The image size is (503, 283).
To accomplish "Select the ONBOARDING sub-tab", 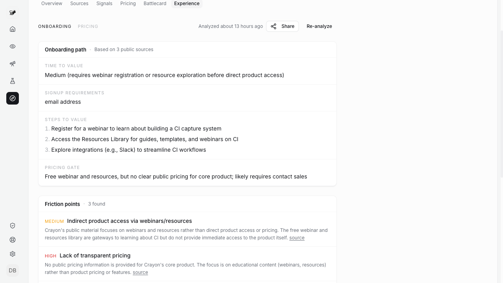I will [x=55, y=26].
